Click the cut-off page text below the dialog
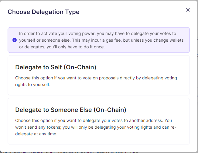 click(69, 152)
